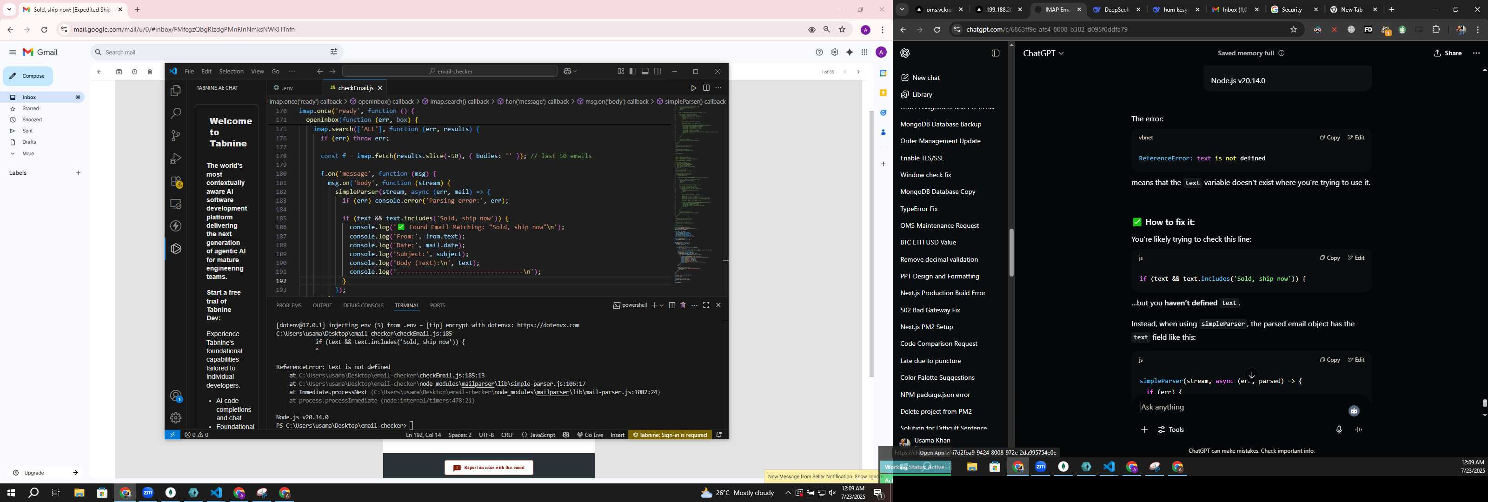The width and height of the screenshot is (1488, 502).
Task: Open Gmail settings gear
Action: point(834,53)
